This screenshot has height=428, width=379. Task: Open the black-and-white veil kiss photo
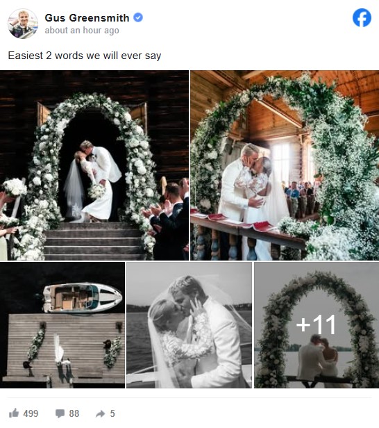[x=189, y=325]
